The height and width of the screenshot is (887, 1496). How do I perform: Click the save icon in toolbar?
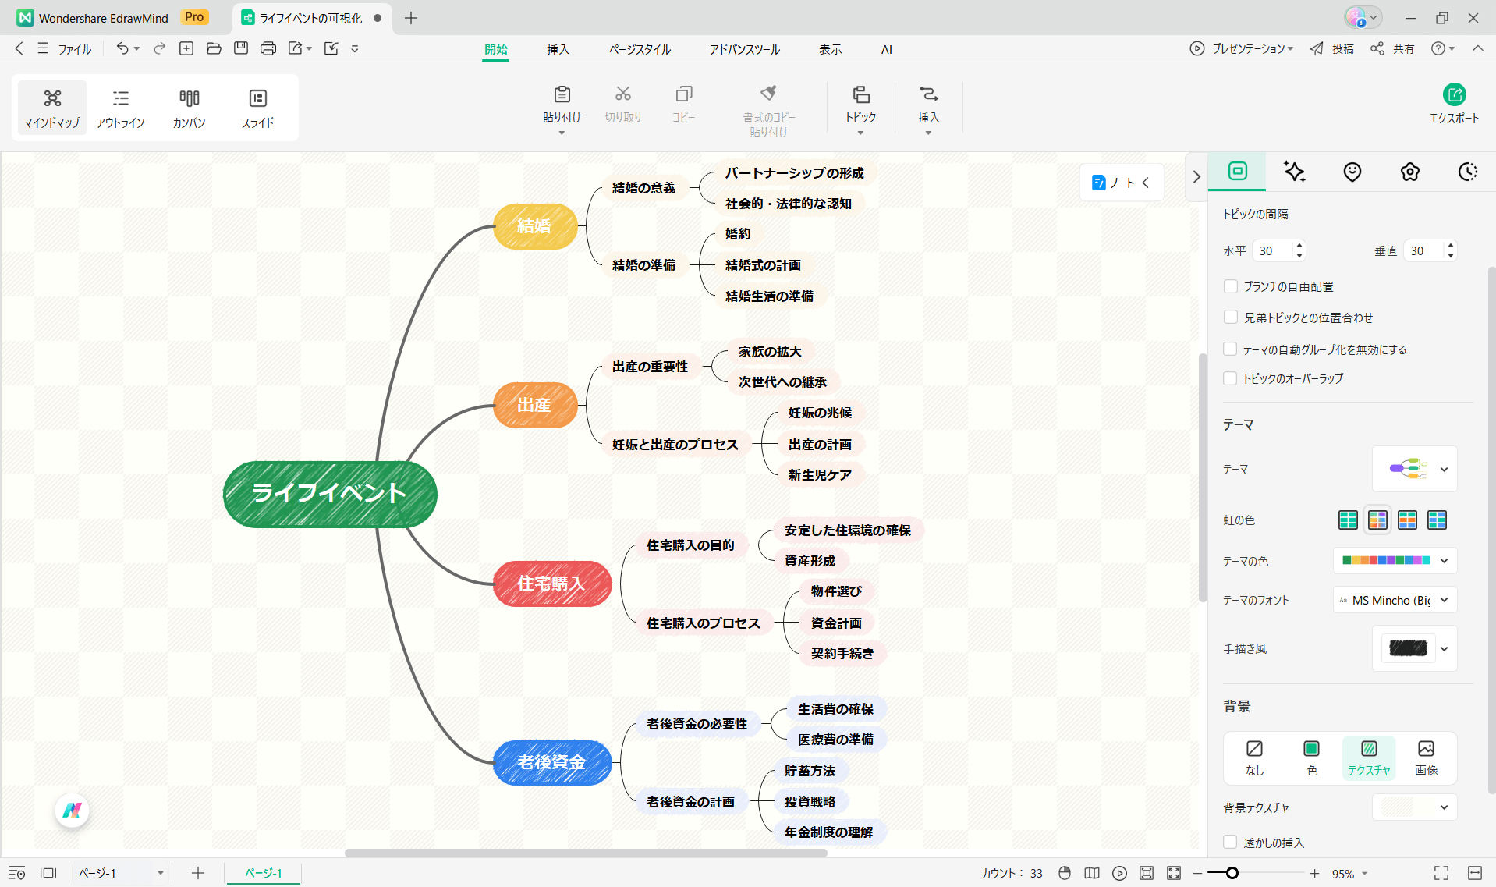(x=241, y=48)
